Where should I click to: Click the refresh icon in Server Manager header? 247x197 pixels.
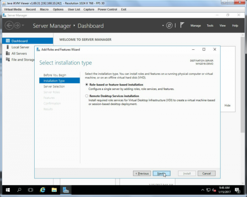169,25
